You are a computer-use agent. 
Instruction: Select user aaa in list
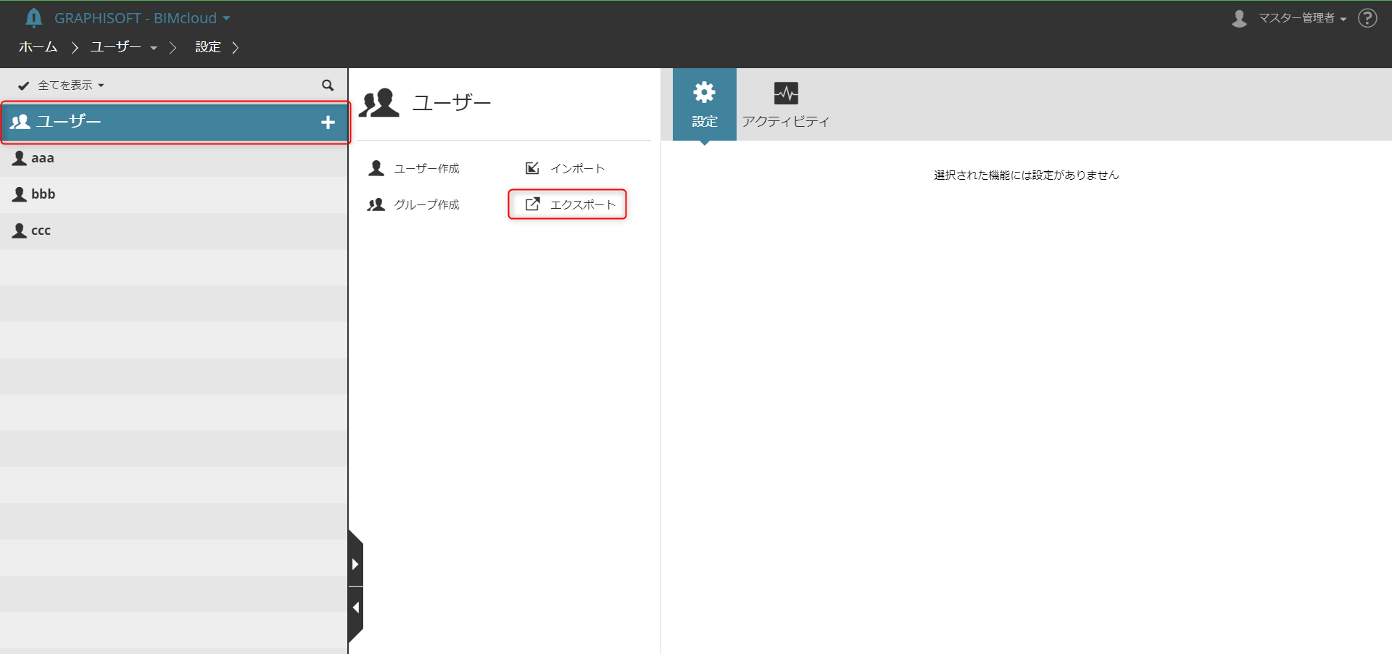click(x=174, y=158)
